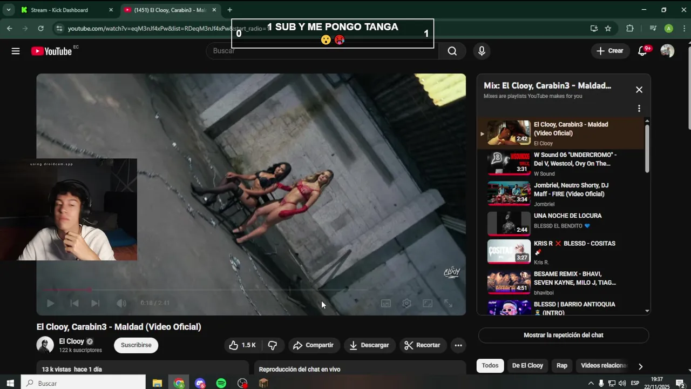This screenshot has height=389, width=691.
Task: Click Crear to create content
Action: click(610, 51)
